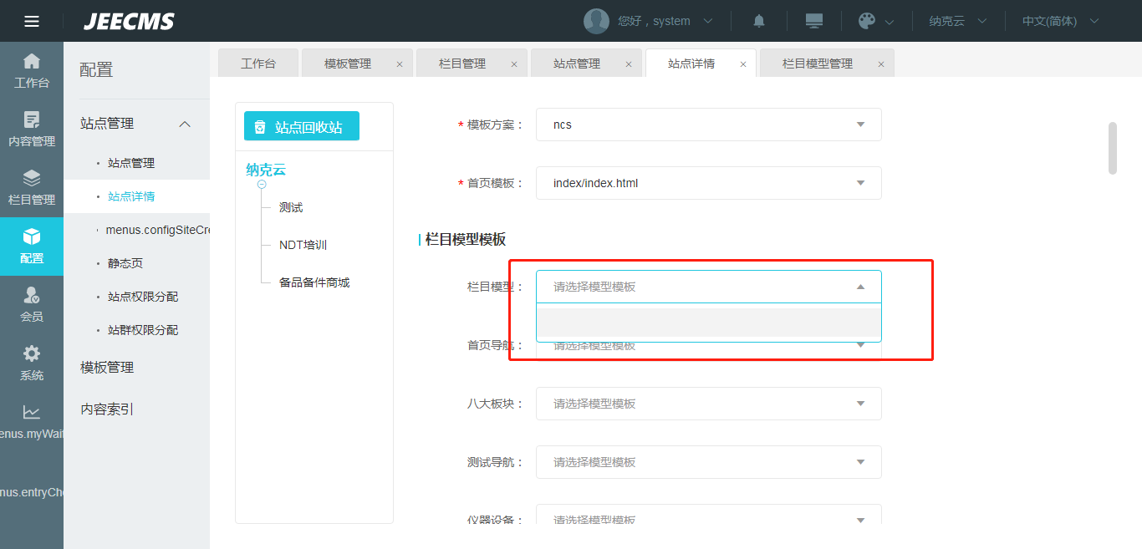Close the 站点详情 tab
The image size is (1142, 549).
point(742,64)
